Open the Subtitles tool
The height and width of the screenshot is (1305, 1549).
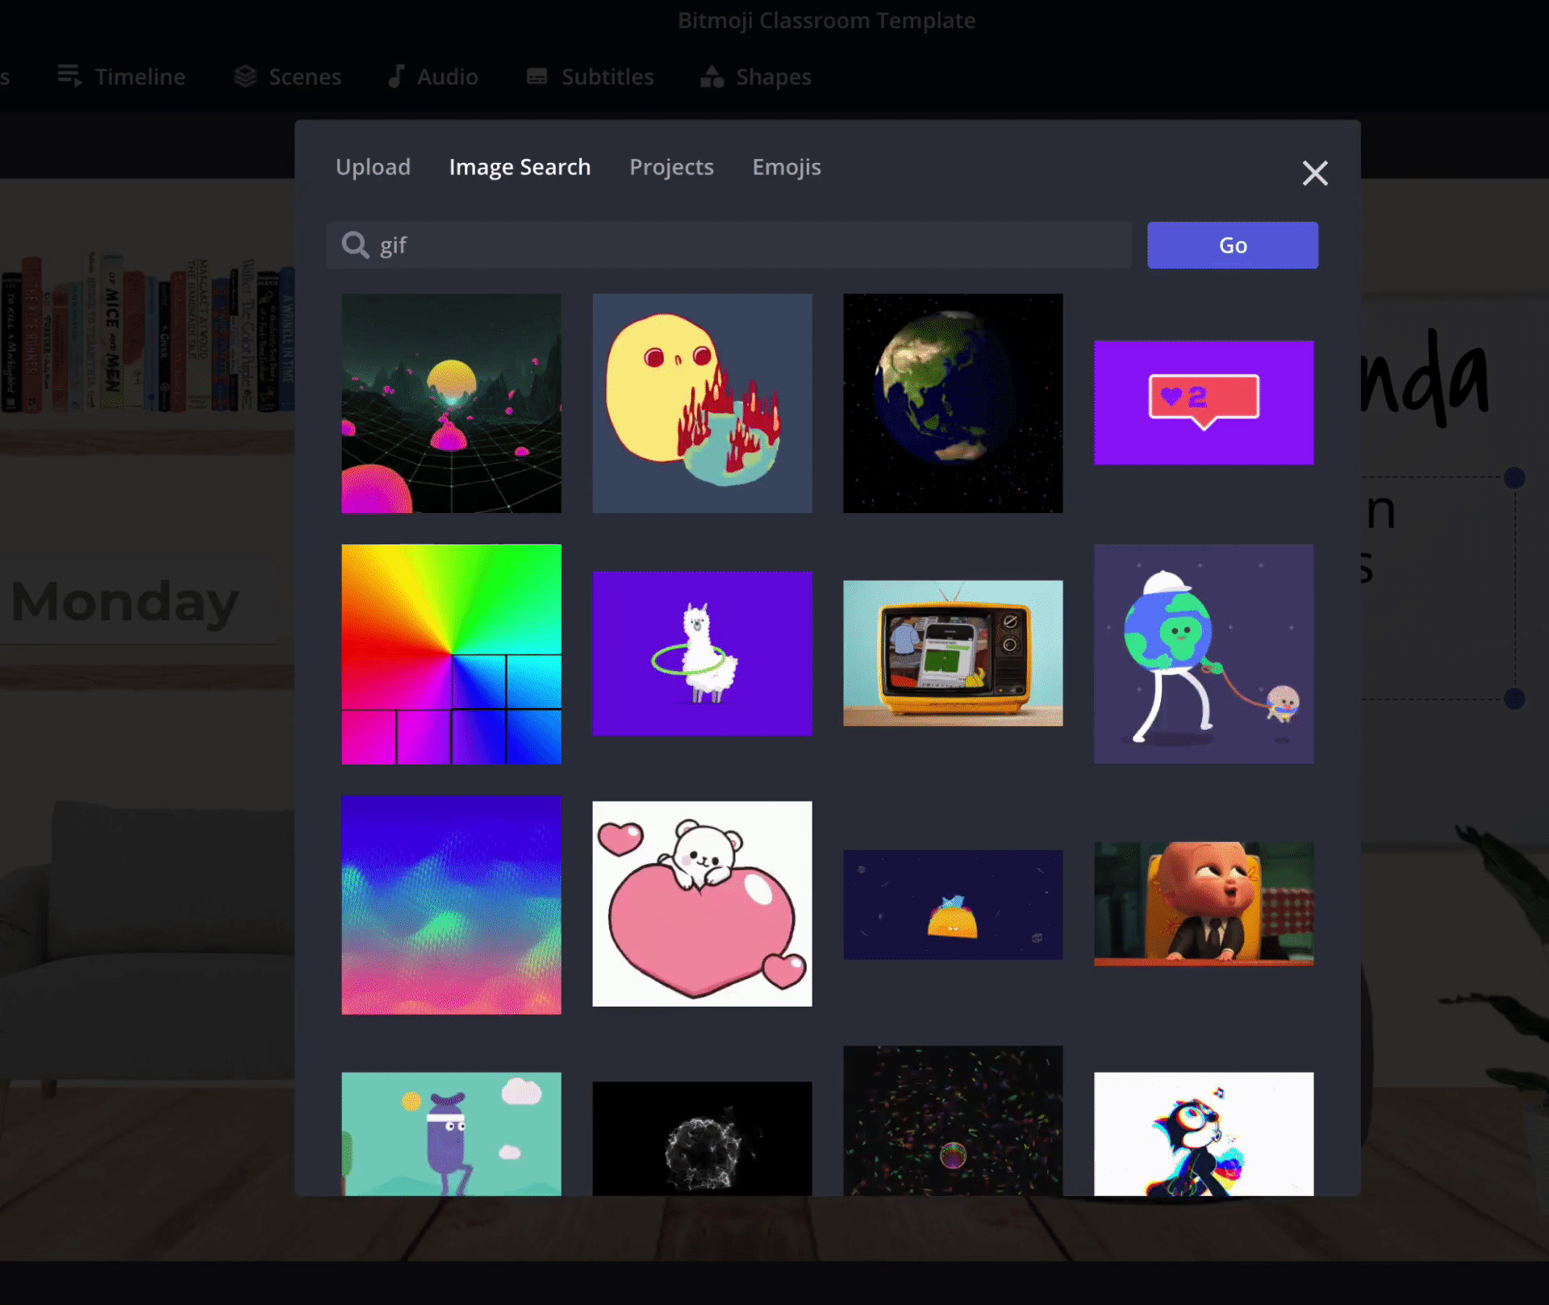(x=590, y=77)
